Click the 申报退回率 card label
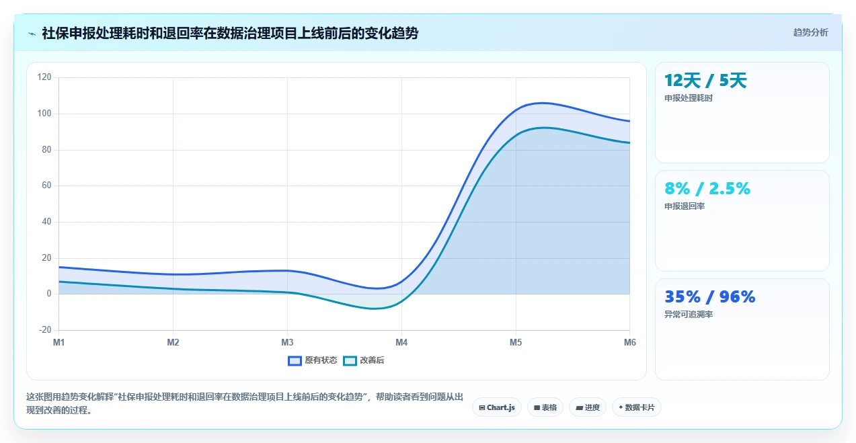The height and width of the screenshot is (443, 856). (685, 206)
